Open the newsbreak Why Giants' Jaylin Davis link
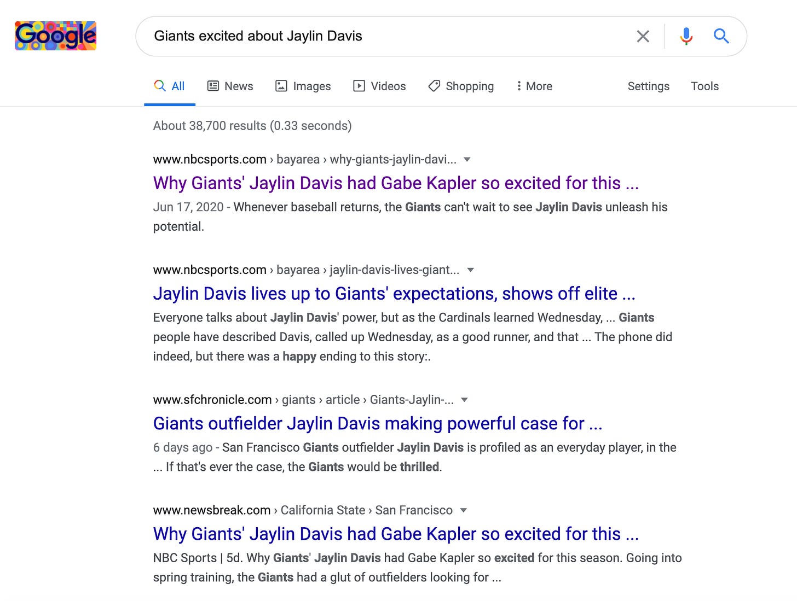The image size is (797, 601). [396, 534]
